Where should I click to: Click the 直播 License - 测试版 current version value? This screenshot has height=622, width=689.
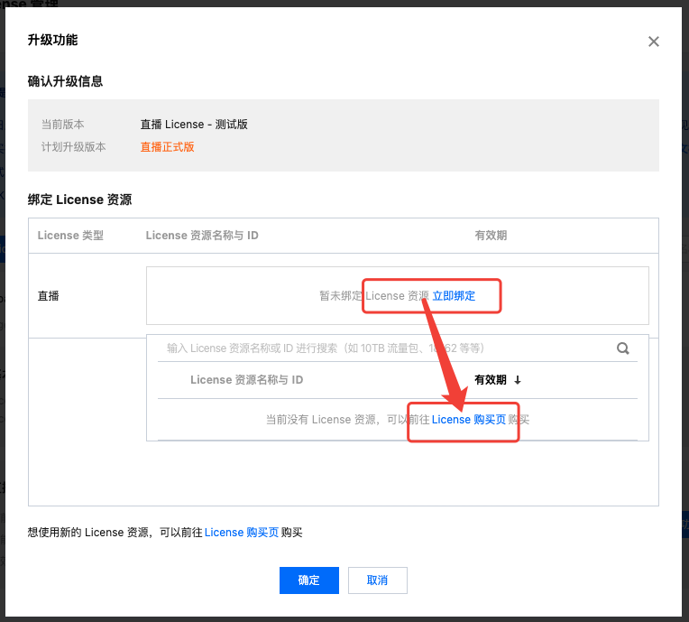pyautogui.click(x=193, y=125)
